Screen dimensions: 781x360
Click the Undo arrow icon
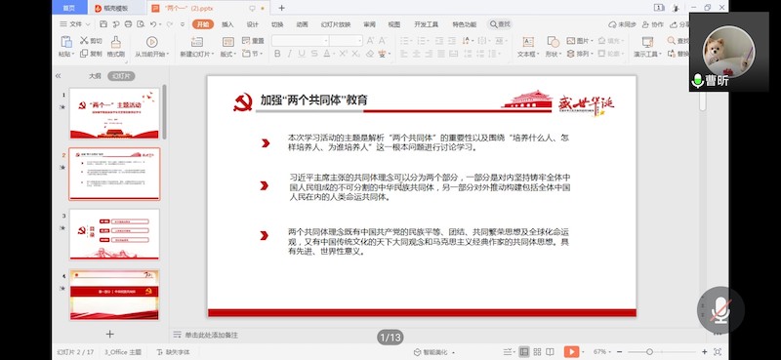(153, 23)
